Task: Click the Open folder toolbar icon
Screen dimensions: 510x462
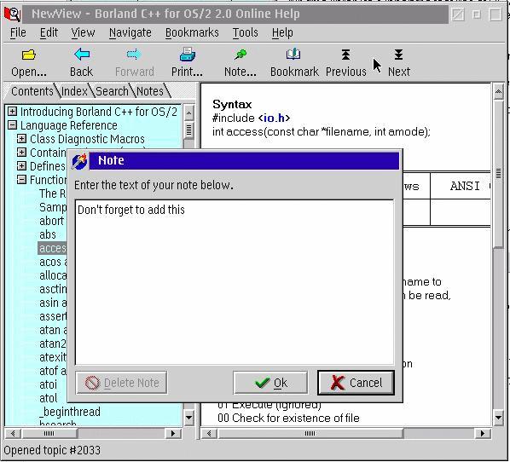Action: pyautogui.click(x=29, y=55)
